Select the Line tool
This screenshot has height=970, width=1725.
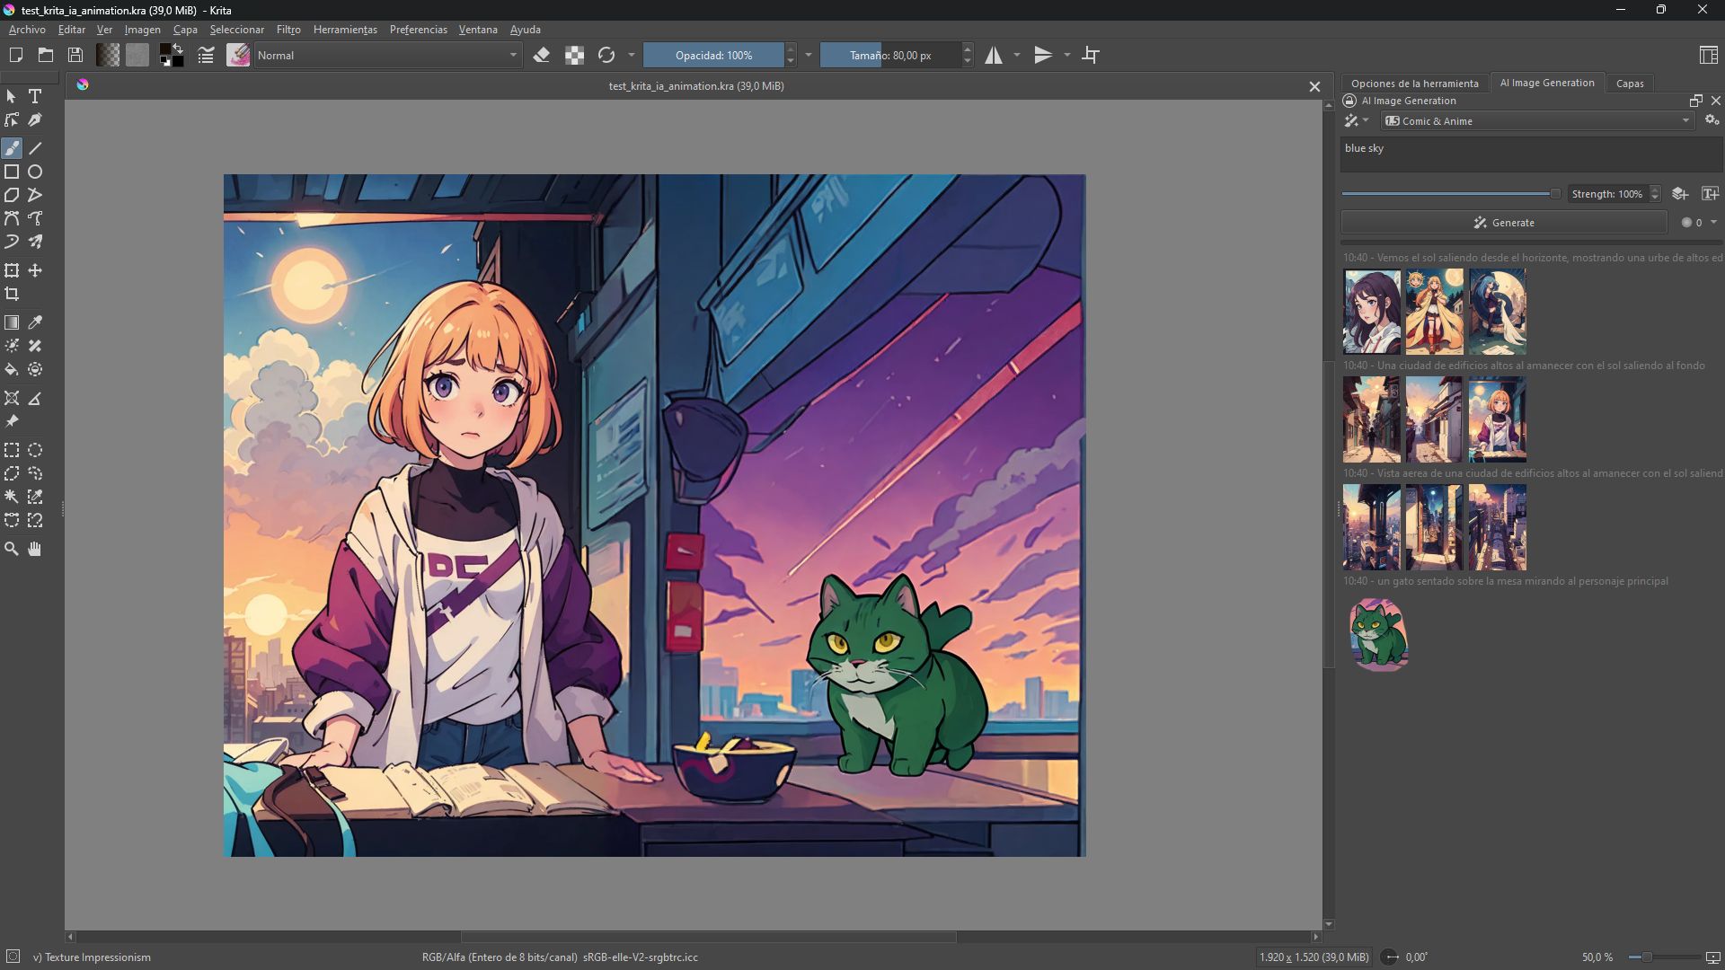[x=35, y=148]
